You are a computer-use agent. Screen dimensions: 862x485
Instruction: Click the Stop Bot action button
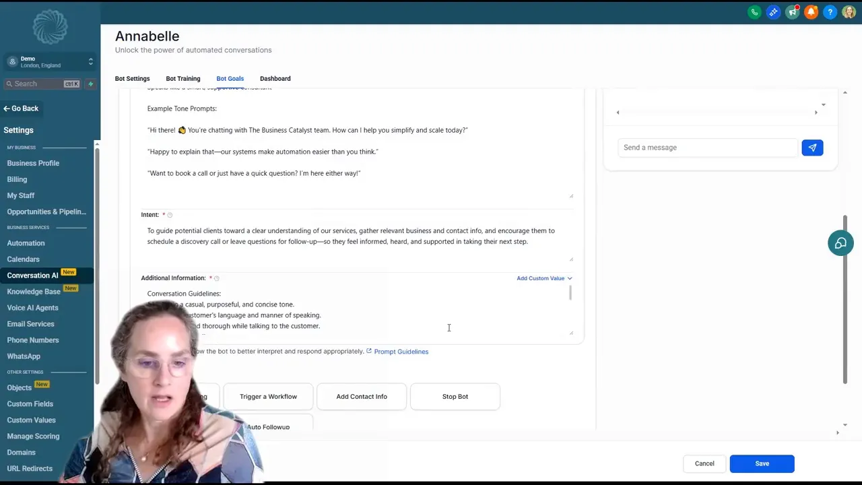tap(455, 397)
